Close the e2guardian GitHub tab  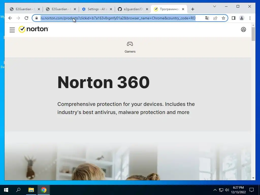click(147, 9)
